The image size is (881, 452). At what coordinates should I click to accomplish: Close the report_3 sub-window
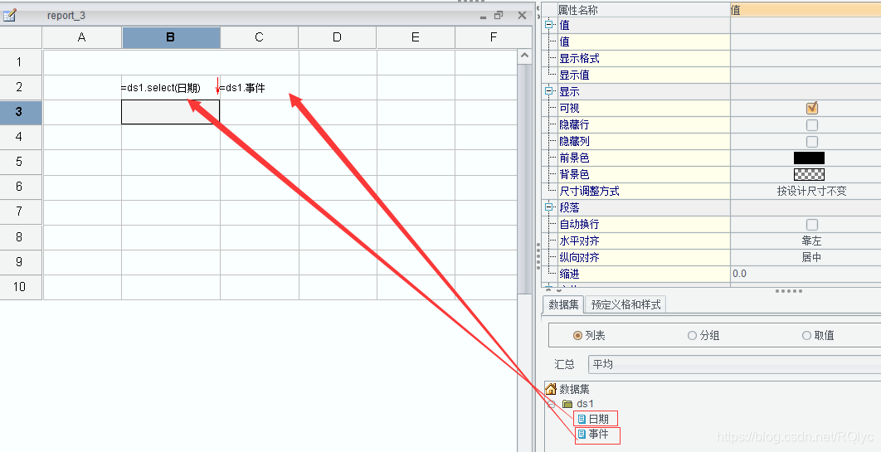click(x=522, y=16)
